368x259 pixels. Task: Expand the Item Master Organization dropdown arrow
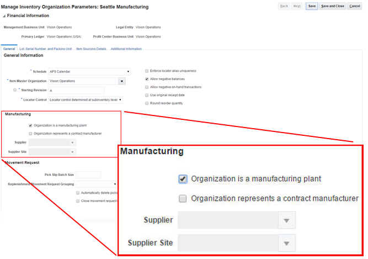(x=122, y=81)
